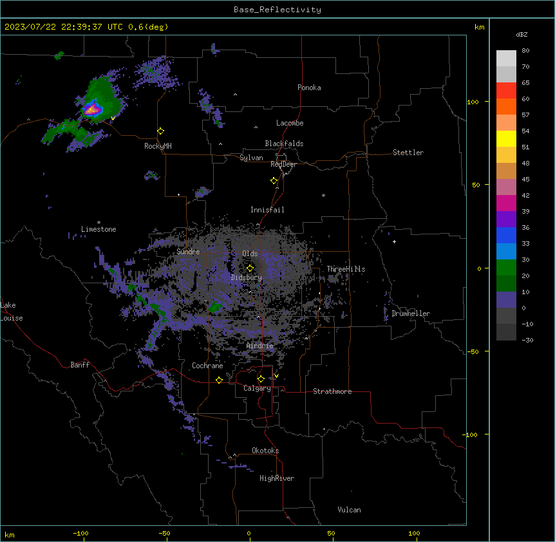The image size is (555, 542).
Task: Click the Blackfalds city label
Action: (284, 144)
